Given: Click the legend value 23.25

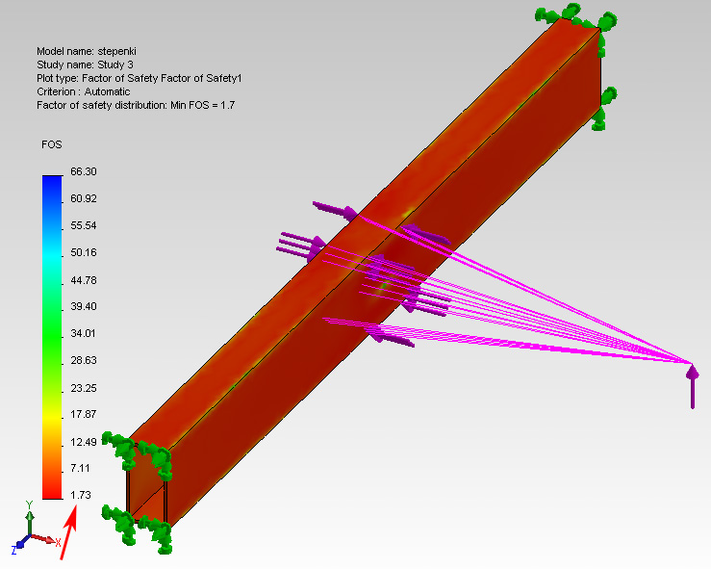Looking at the screenshot, I should point(84,388).
